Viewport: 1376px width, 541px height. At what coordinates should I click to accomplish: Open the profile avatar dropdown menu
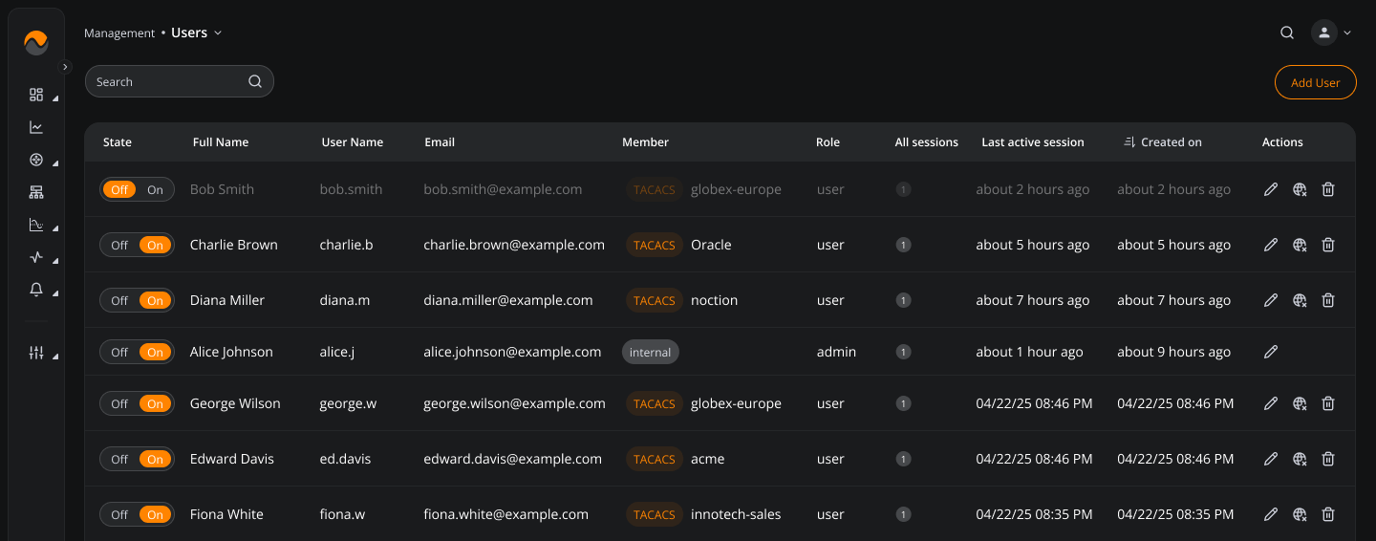tap(1331, 32)
